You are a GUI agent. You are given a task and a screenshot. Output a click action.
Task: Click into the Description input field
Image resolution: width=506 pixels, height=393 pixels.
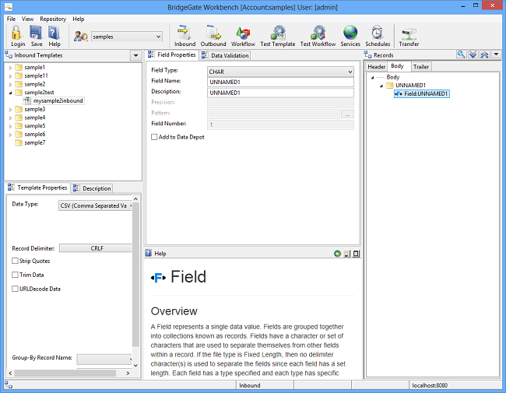(x=280, y=93)
